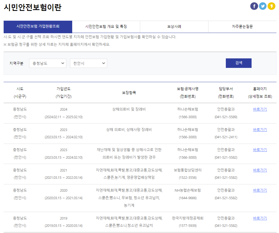The height and width of the screenshot is (233, 279).
Task: Open the city dropdown showing 천안시
Action: point(88,63)
